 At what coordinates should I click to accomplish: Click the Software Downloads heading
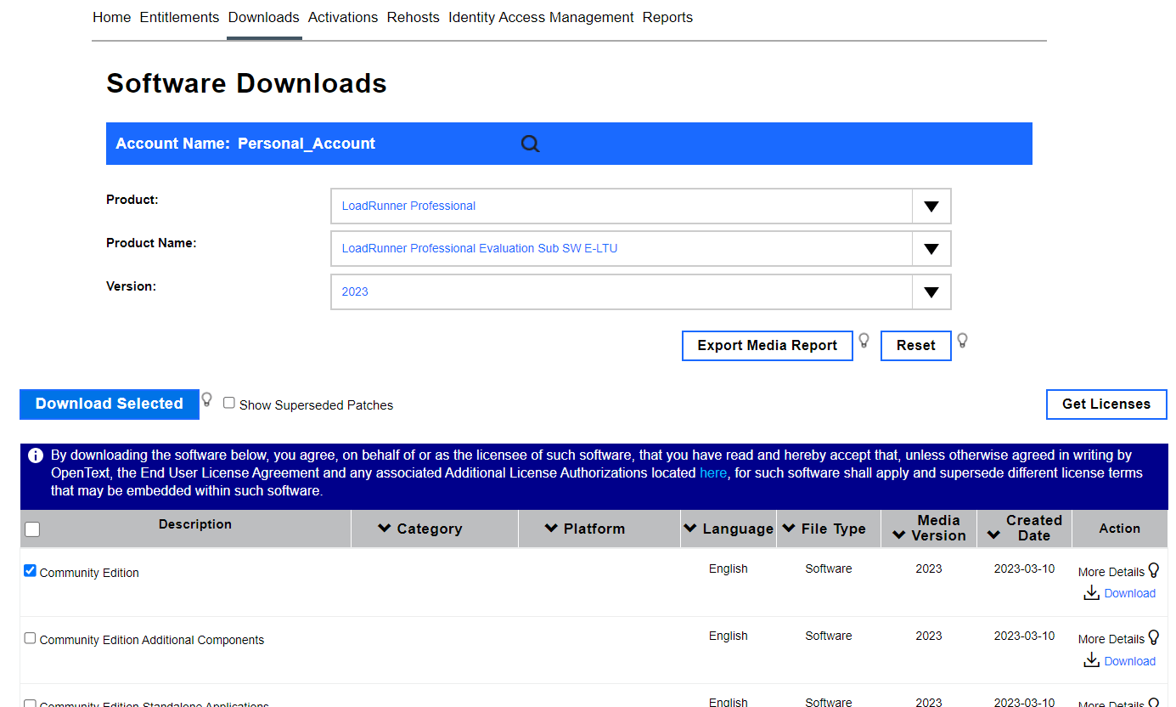click(246, 83)
